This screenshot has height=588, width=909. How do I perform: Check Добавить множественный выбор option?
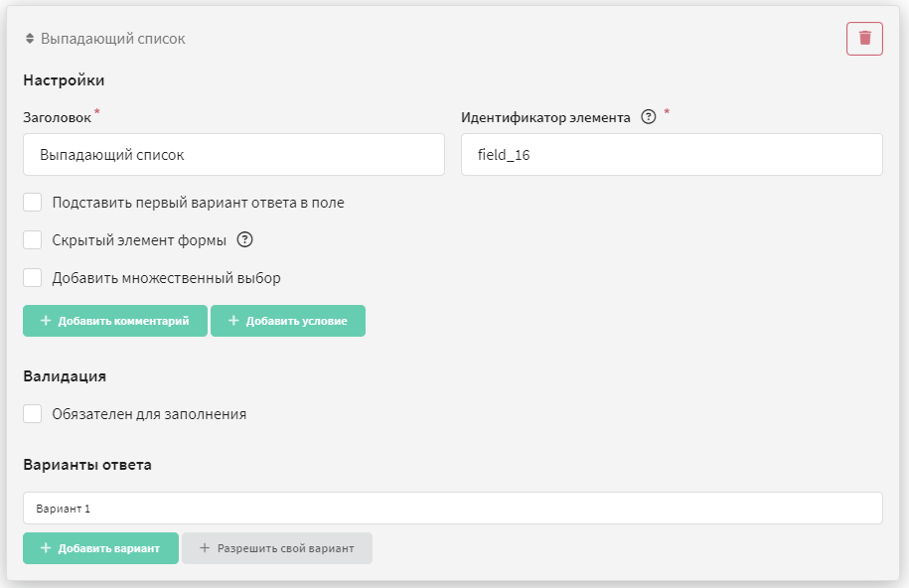click(33, 278)
